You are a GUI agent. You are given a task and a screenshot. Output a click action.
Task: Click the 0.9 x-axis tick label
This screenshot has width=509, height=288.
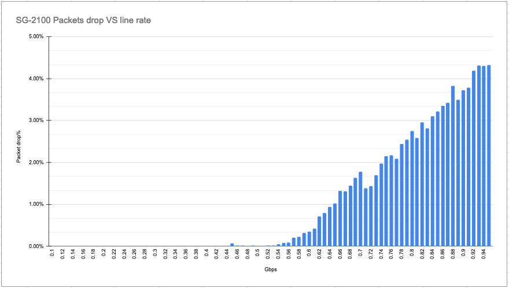coord(463,252)
